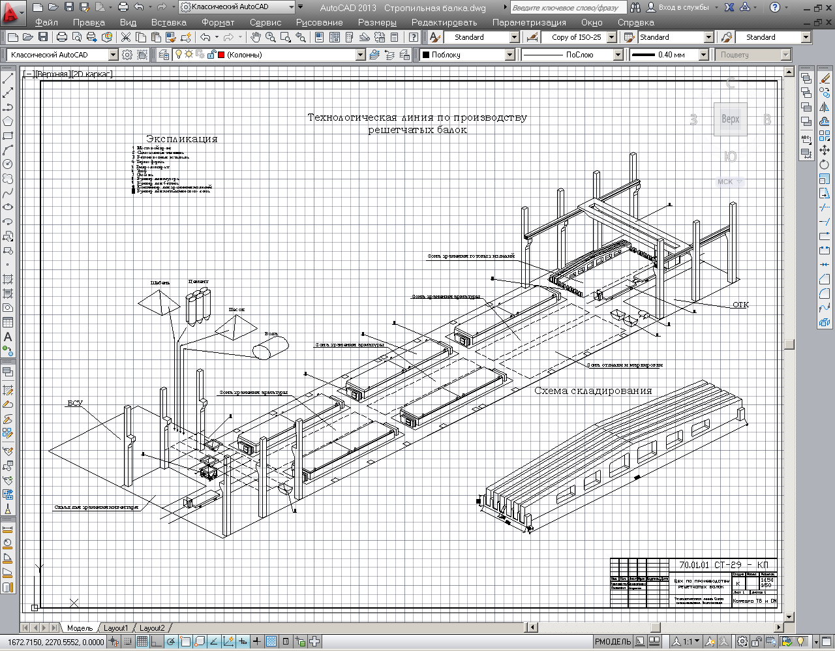Open the QuickCalc calculator icon
Viewport: 835px width, 651px height.
coord(395,37)
